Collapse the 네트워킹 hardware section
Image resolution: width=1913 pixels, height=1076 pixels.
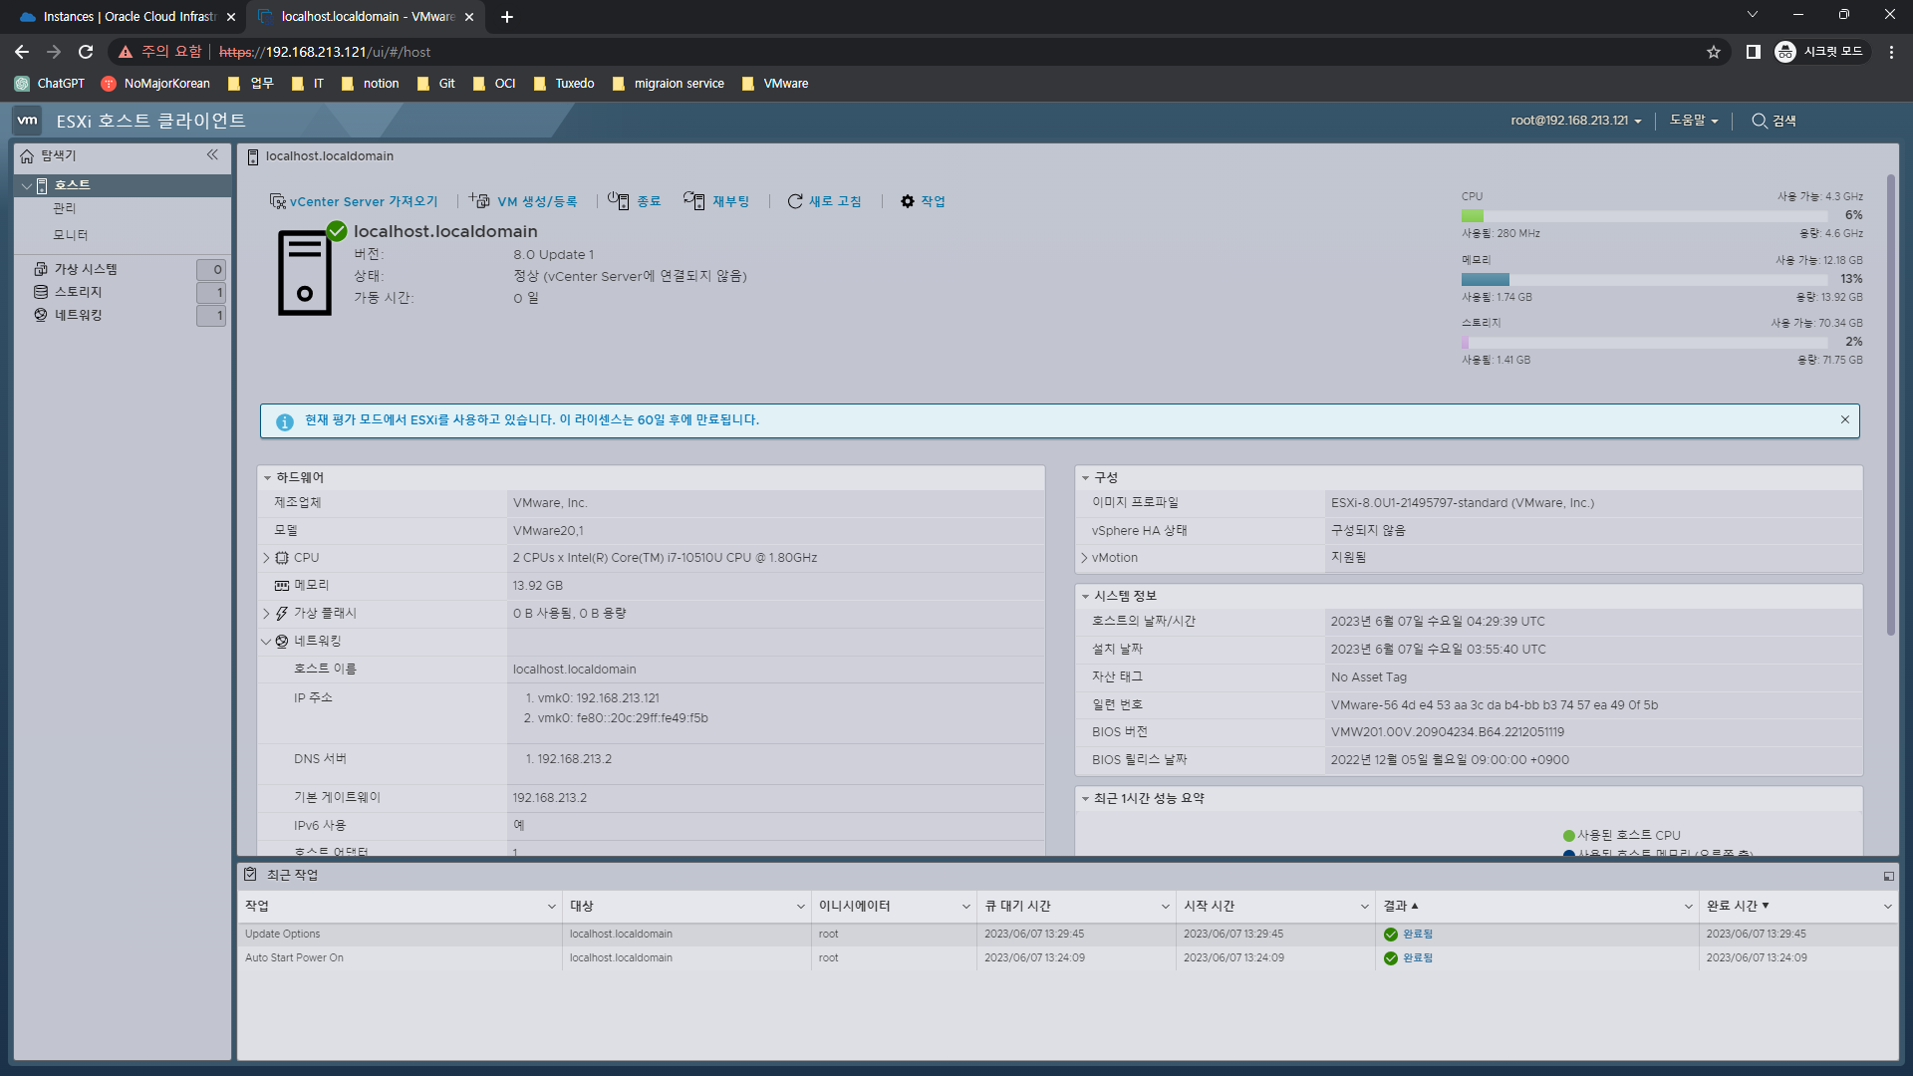click(x=266, y=642)
